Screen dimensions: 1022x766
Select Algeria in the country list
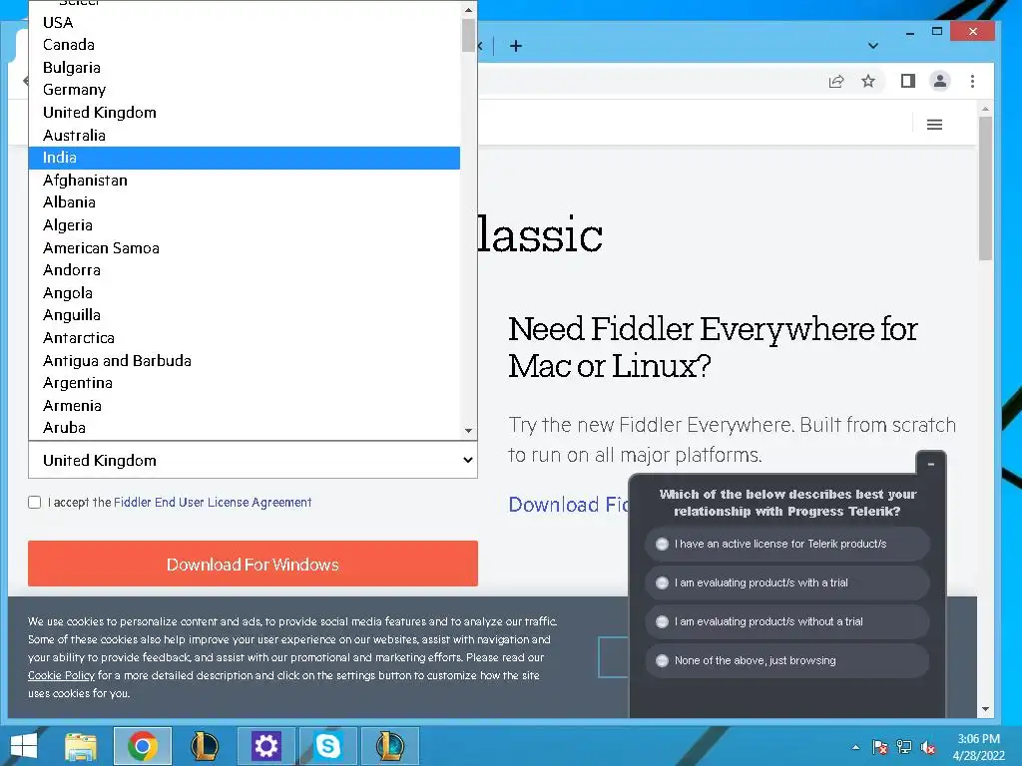click(x=245, y=225)
